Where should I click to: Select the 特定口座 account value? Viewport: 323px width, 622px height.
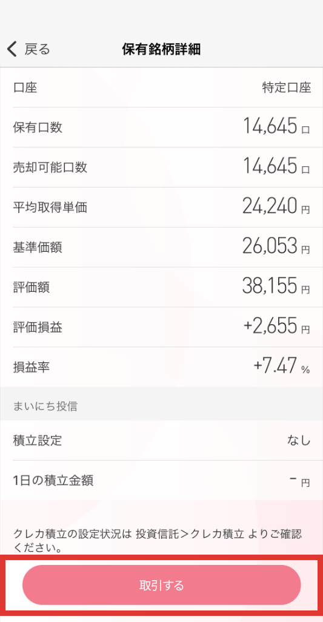coord(287,87)
